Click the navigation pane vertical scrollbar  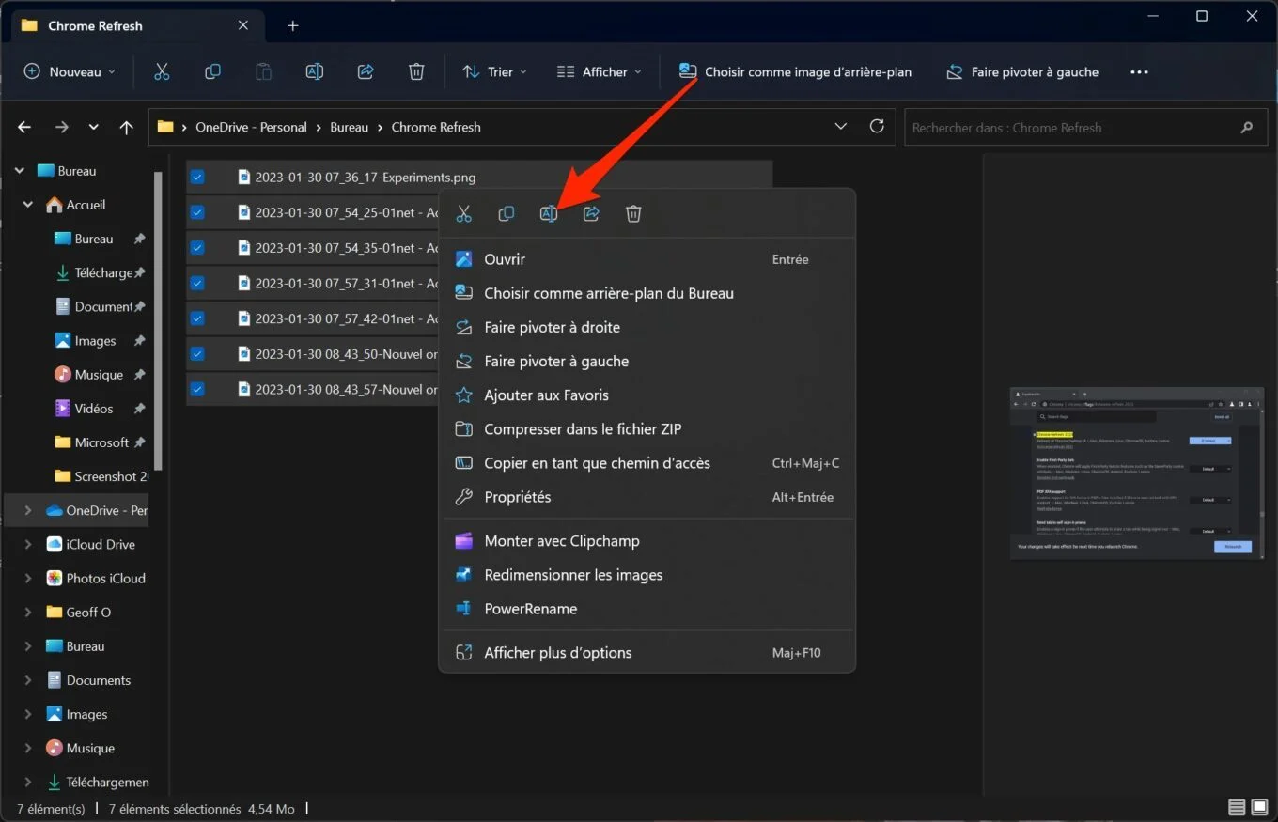[x=160, y=319]
